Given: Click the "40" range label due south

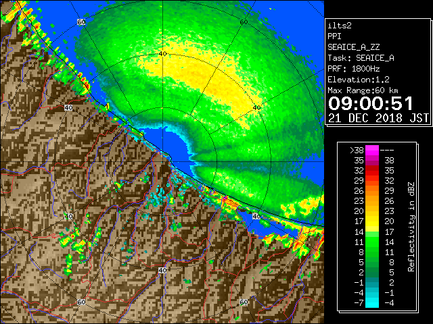Looking at the screenshot, I should pyautogui.click(x=162, y=270).
